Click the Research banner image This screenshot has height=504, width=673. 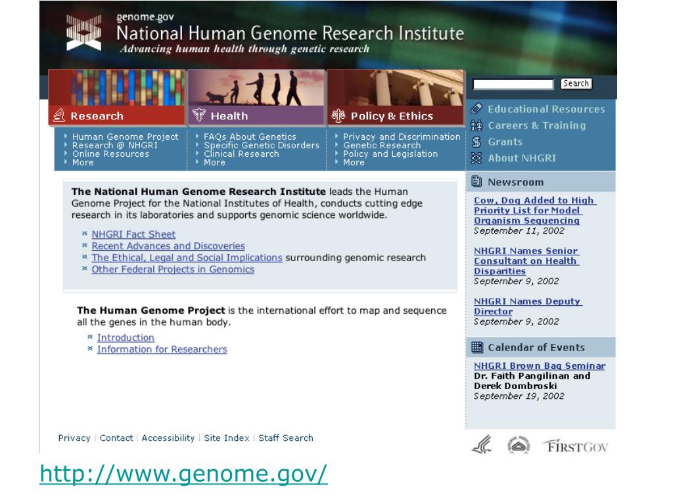tap(118, 88)
